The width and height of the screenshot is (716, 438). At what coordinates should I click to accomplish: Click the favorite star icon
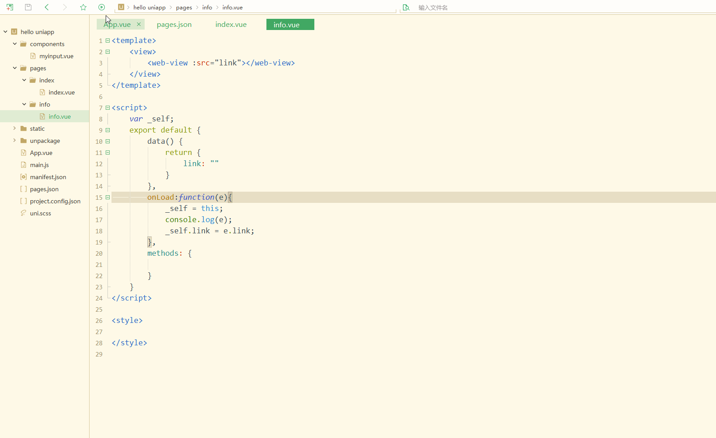83,7
